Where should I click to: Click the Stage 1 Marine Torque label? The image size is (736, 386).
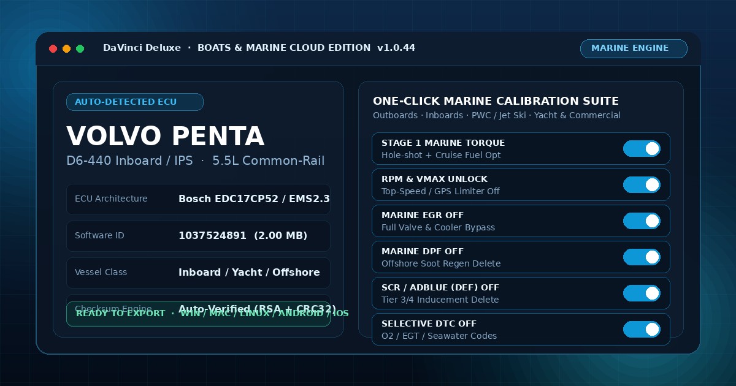point(443,143)
